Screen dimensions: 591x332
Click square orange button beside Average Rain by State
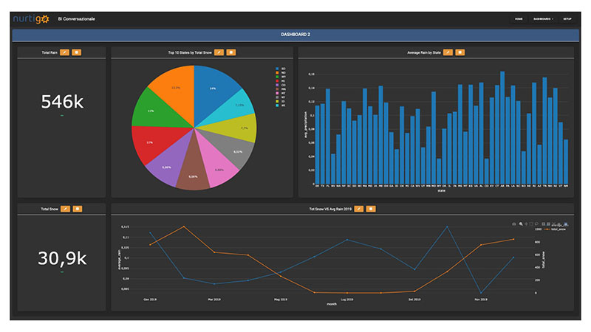460,52
